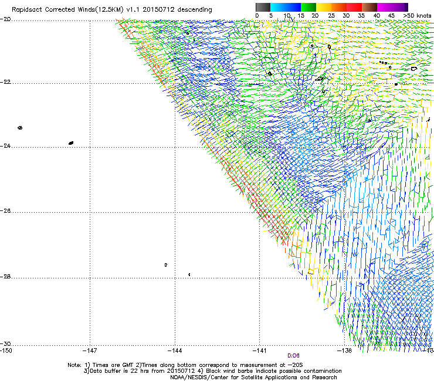Click the blue 10-15 knots color segment
Screen dimensions: 434x381
[x=293, y=7]
